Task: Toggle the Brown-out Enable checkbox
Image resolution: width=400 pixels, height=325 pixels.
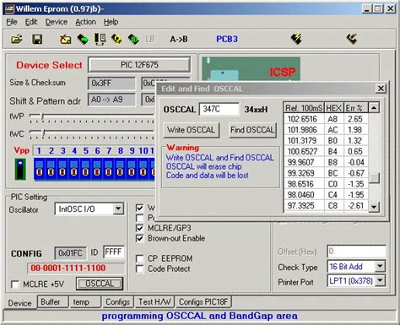Action: point(139,238)
